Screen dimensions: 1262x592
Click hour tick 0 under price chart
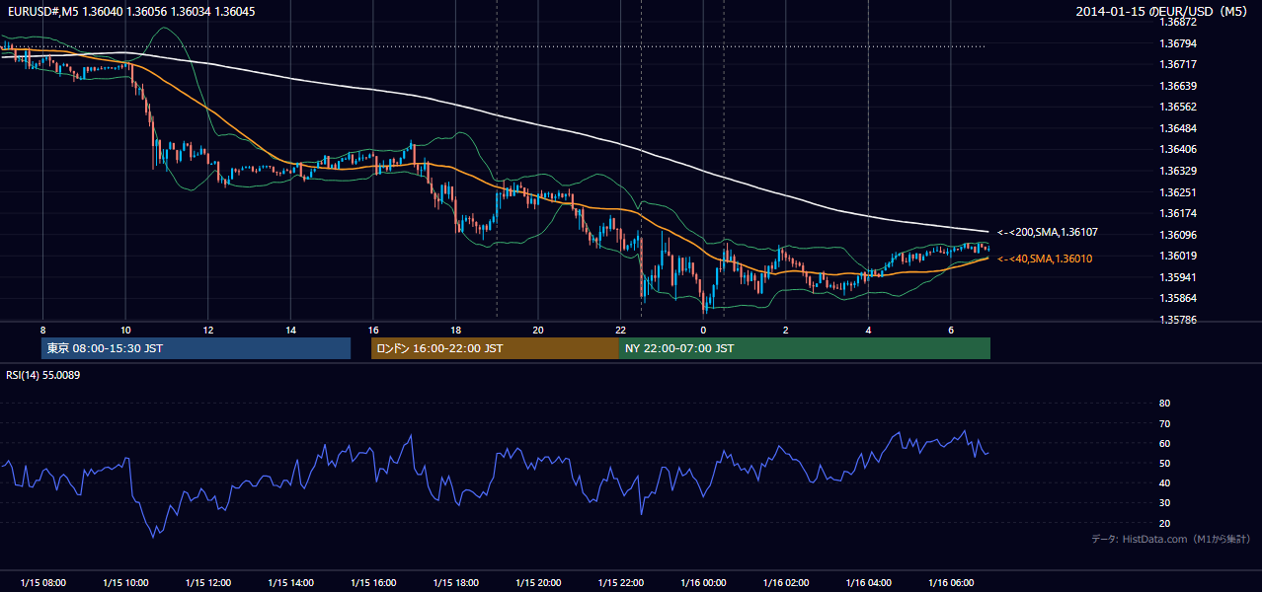coord(703,330)
